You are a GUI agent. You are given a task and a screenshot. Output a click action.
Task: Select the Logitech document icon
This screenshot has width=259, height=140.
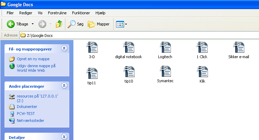point(165,48)
